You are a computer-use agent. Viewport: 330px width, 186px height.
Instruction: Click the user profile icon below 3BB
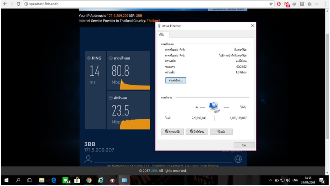pyautogui.click(x=88, y=159)
